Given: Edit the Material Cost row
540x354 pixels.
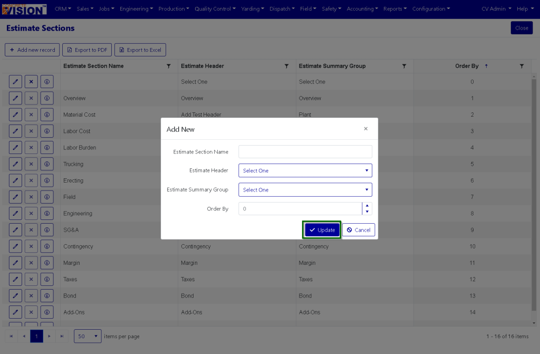Looking at the screenshot, I should pyautogui.click(x=15, y=115).
